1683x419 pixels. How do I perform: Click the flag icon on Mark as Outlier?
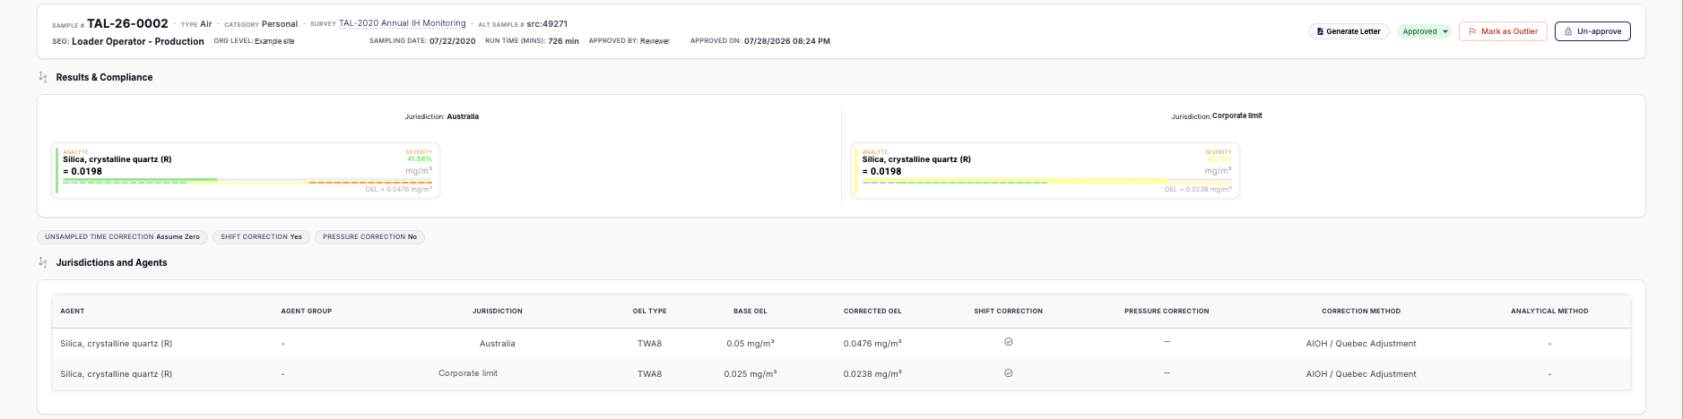pyautogui.click(x=1472, y=31)
